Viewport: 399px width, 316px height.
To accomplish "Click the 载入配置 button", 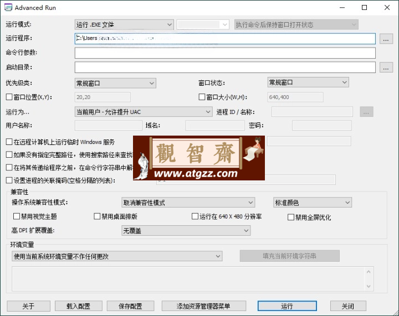I will [78, 306].
